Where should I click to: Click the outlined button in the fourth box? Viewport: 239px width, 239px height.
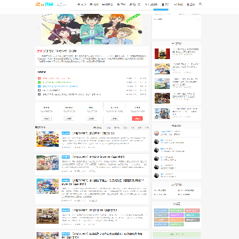[114, 119]
